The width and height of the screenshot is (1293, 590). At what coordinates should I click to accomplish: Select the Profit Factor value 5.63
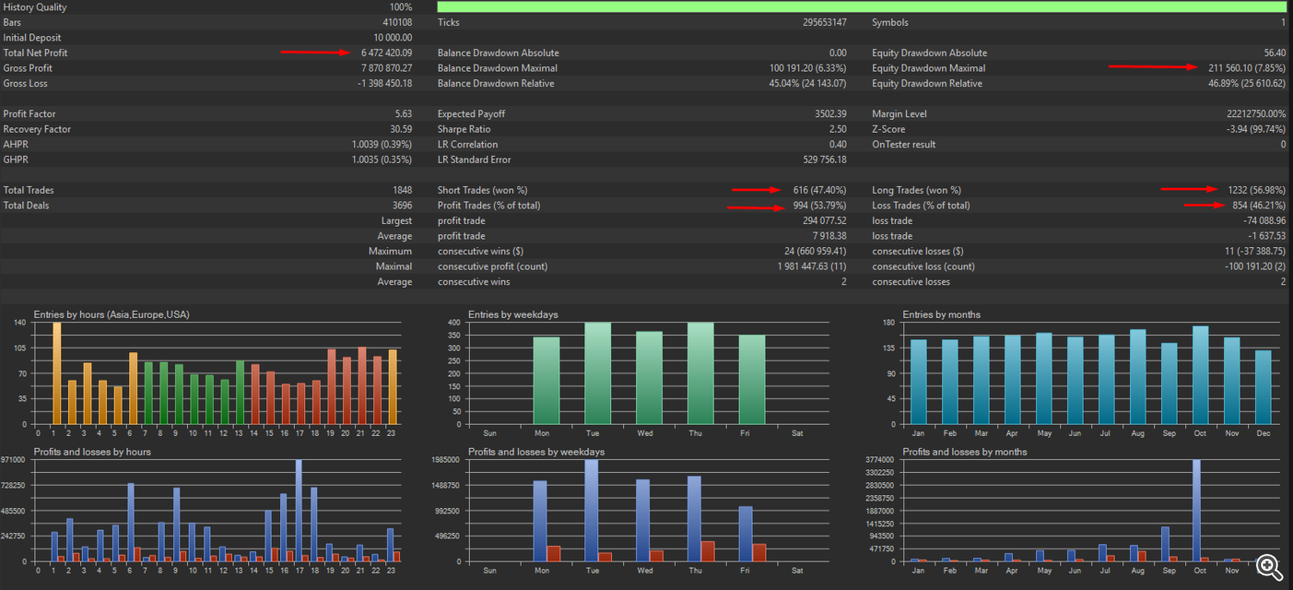tap(403, 114)
